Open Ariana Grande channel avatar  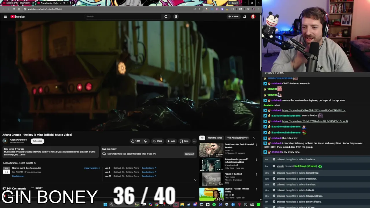5,141
